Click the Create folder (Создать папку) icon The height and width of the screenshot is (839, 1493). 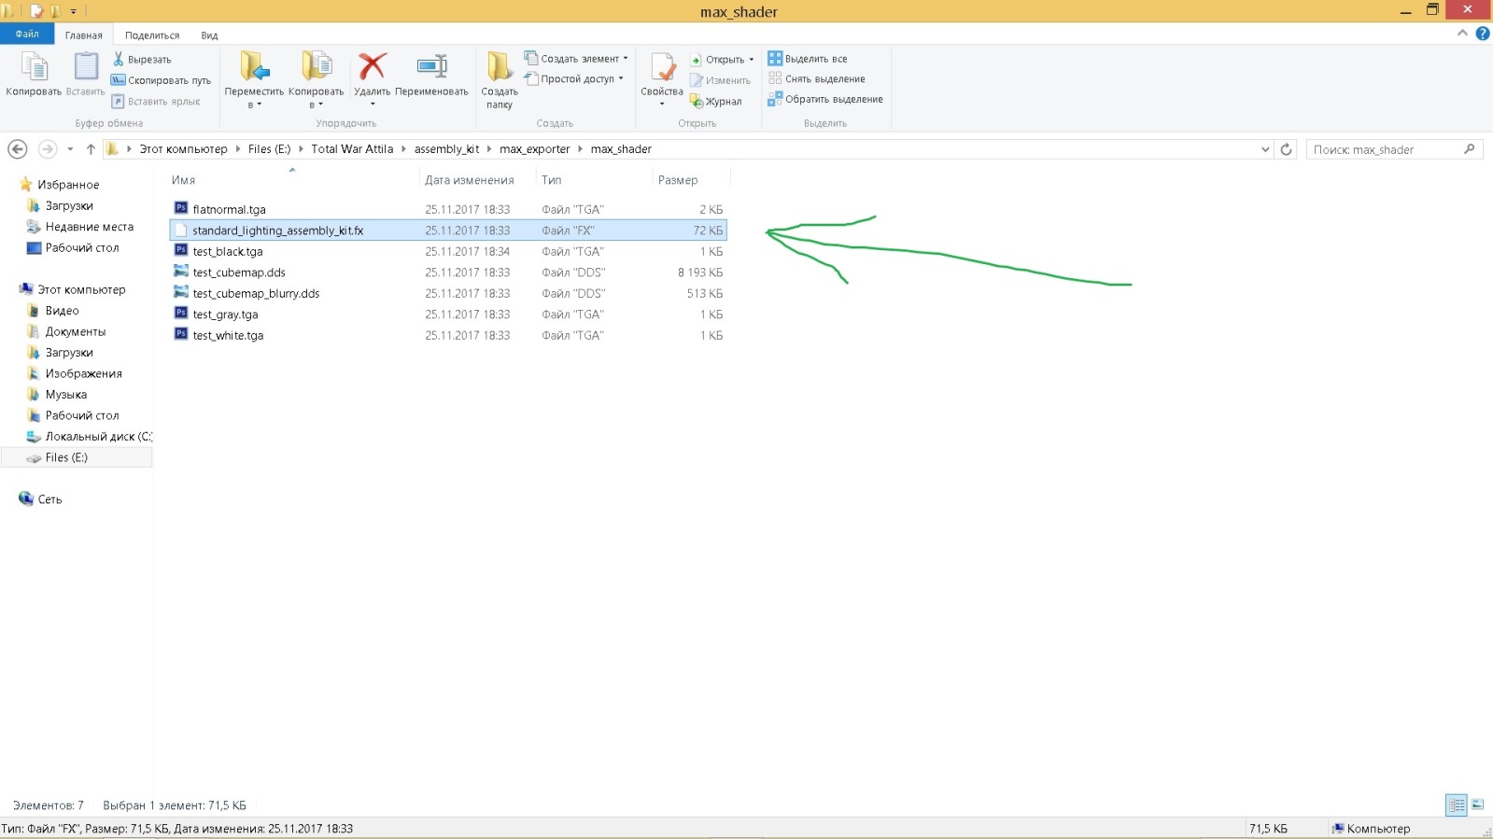coord(499,67)
